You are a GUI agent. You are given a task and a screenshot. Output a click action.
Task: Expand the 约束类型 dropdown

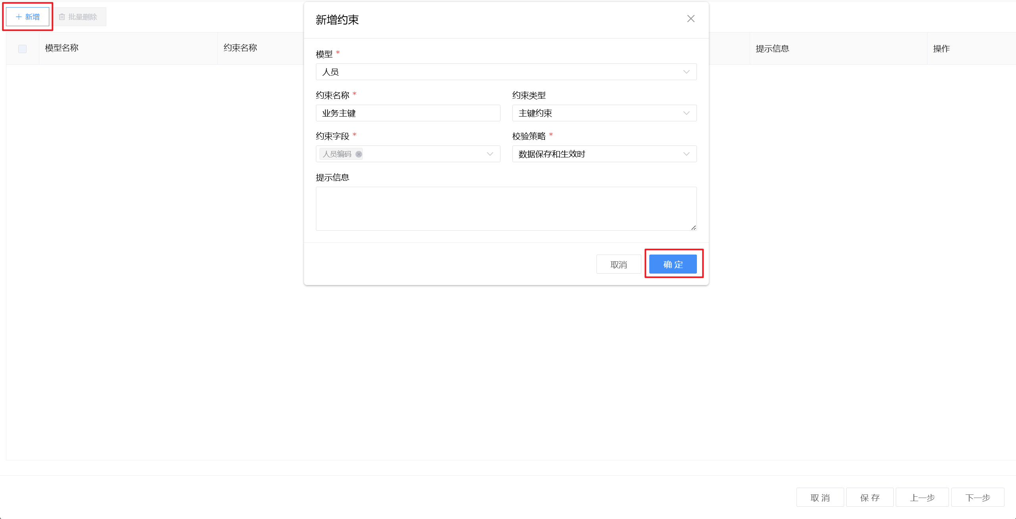(604, 113)
